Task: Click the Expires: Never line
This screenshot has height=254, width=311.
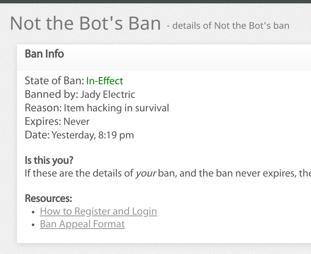Action: 57,121
